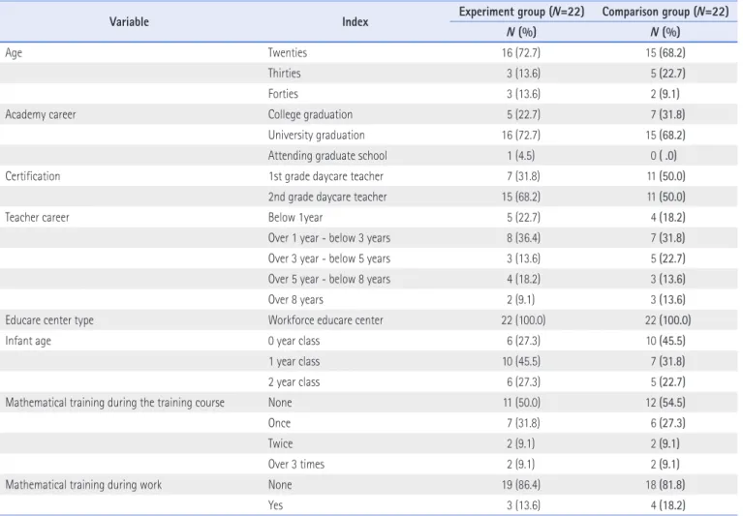Click experiment value "8 (36.4)"
Image resolution: width=743 pixels, height=516 pixels.
coord(523,238)
